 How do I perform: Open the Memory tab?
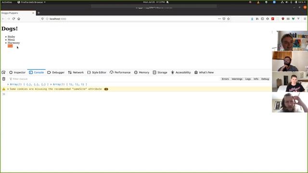point(141,73)
